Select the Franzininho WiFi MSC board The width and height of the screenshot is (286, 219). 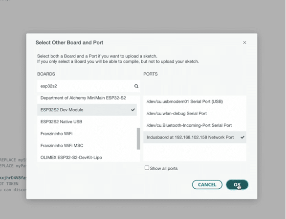[x=87, y=145]
